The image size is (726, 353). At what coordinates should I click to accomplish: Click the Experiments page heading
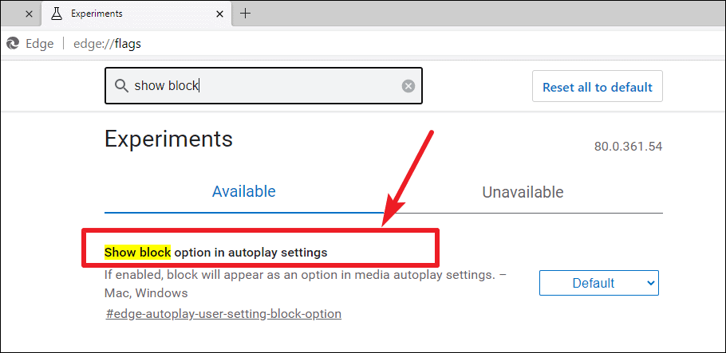[168, 139]
